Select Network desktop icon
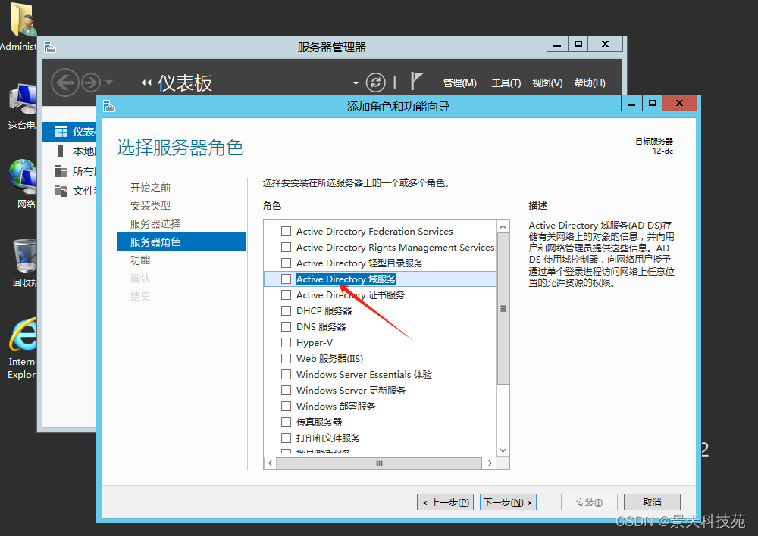The width and height of the screenshot is (758, 536). (22, 176)
